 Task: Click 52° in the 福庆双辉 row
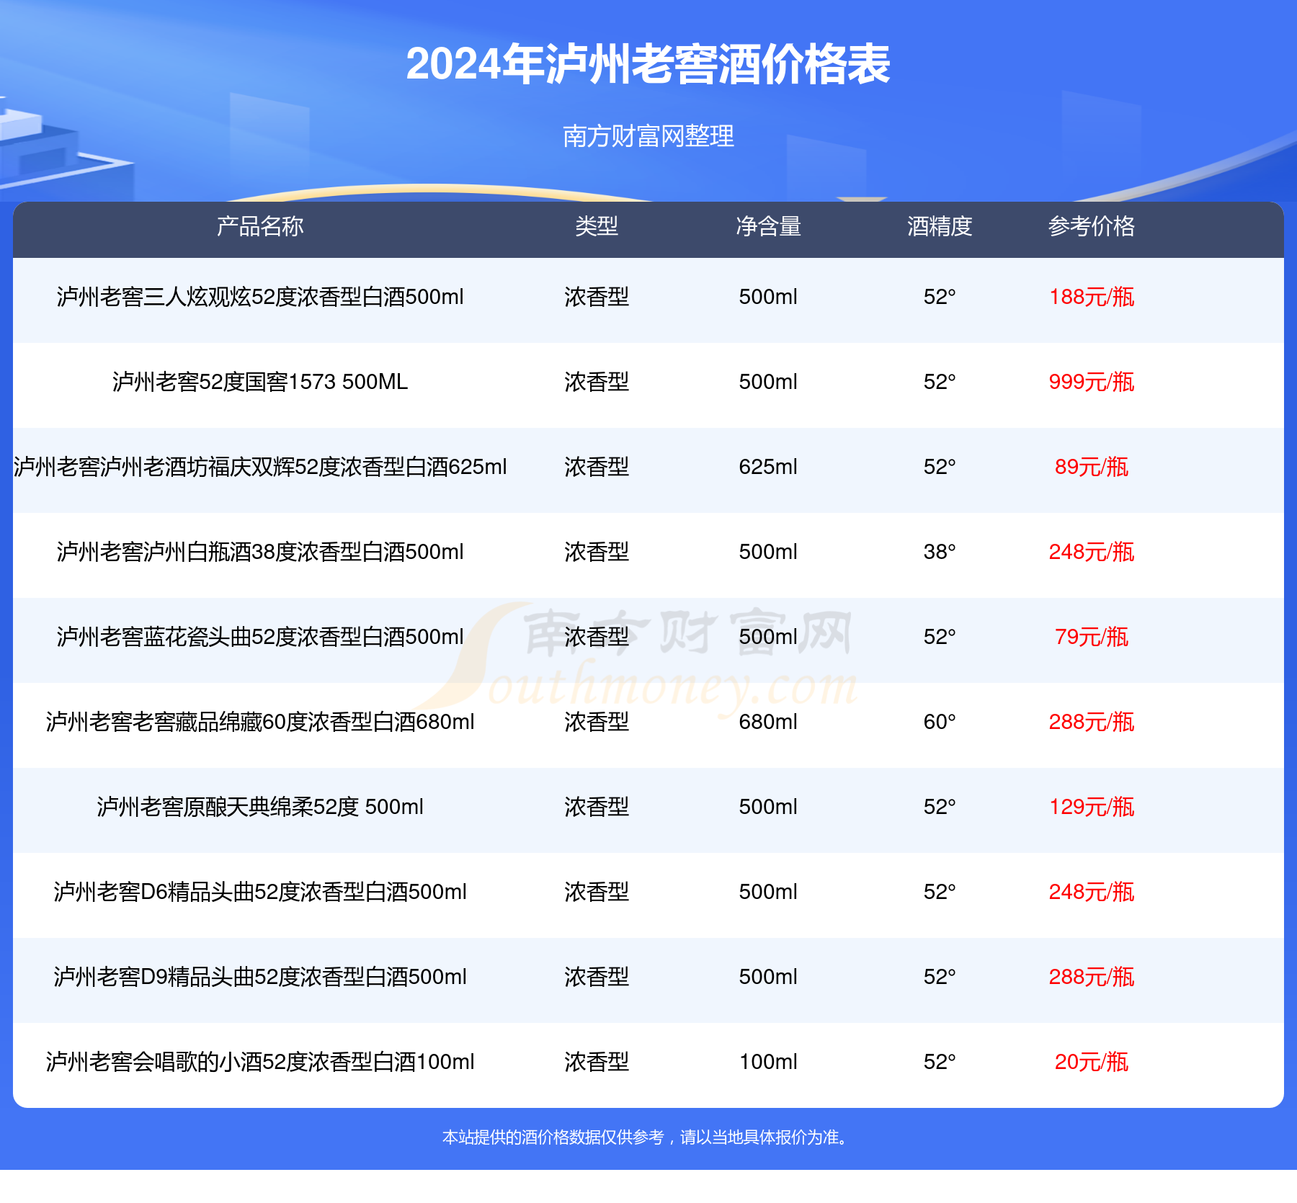pos(940,467)
